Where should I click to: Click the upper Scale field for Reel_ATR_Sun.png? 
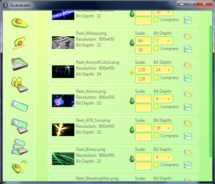(143, 128)
